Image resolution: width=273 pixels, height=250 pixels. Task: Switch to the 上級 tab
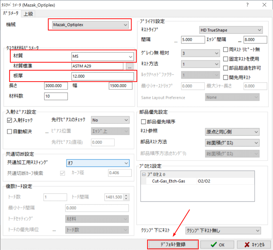(x=28, y=14)
